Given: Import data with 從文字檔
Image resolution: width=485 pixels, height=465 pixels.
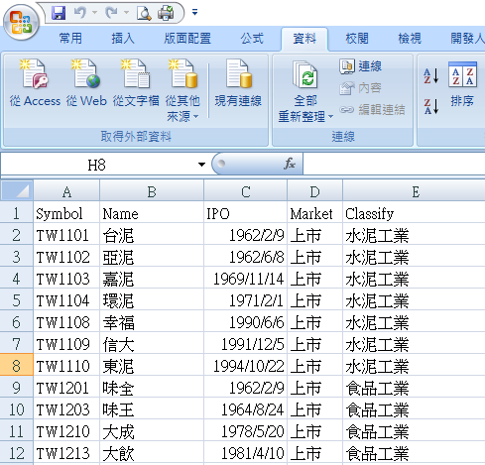Looking at the screenshot, I should pos(136,82).
